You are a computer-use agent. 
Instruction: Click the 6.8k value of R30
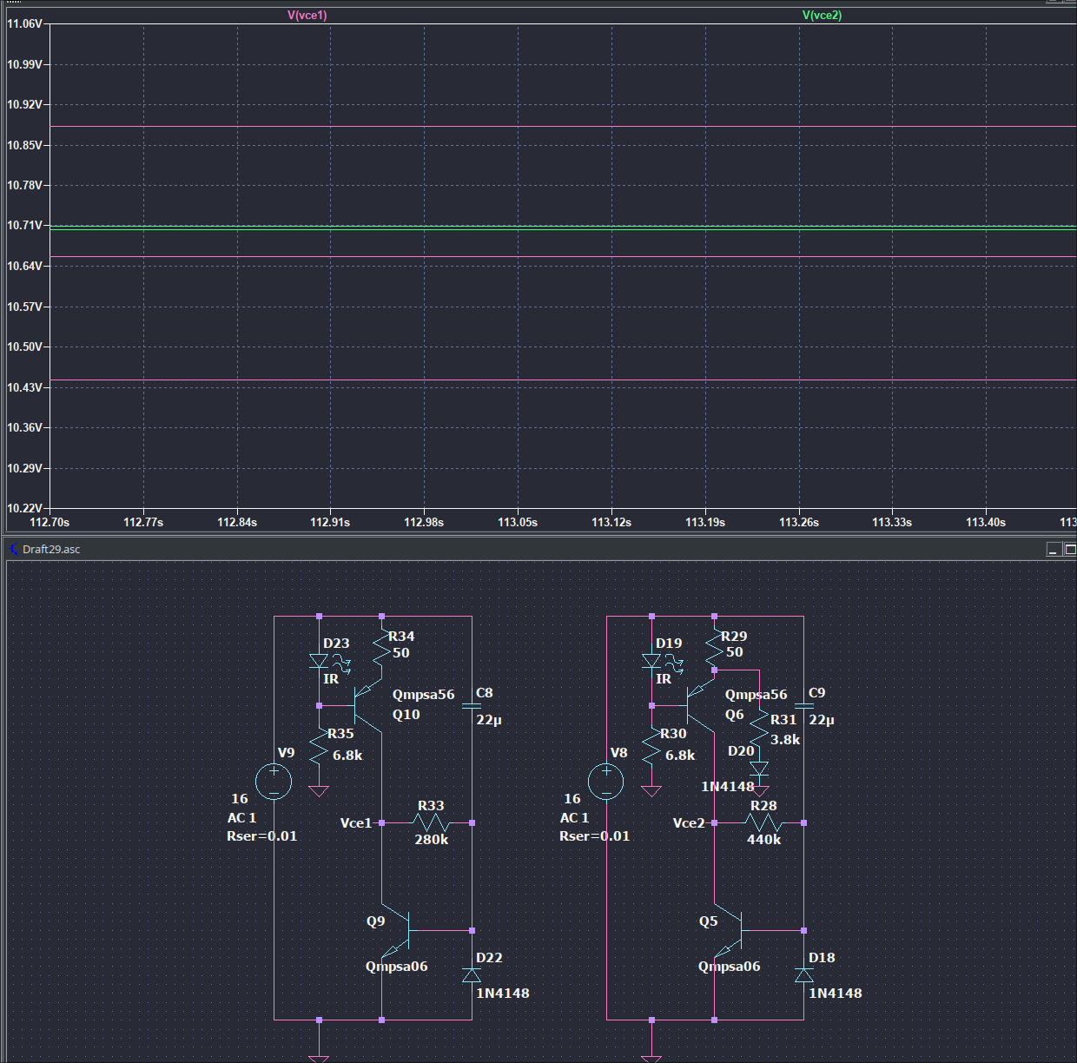[680, 756]
